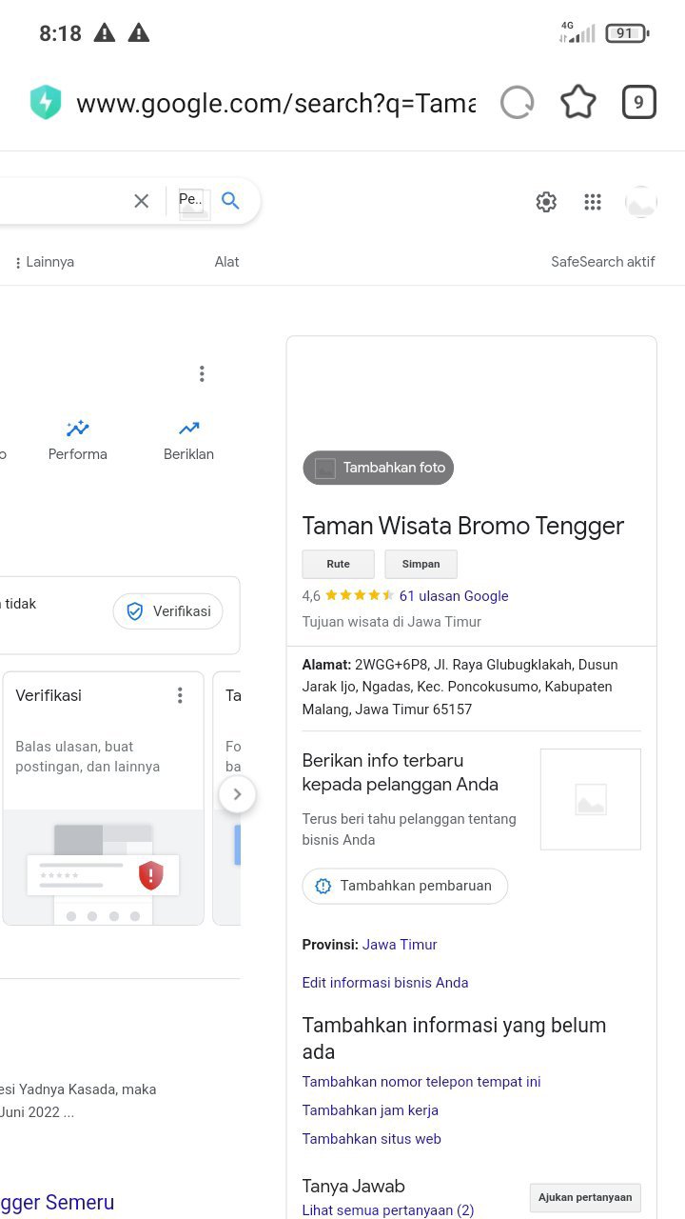Open business profile three-dot menu
This screenshot has height=1219, width=685.
(202, 374)
